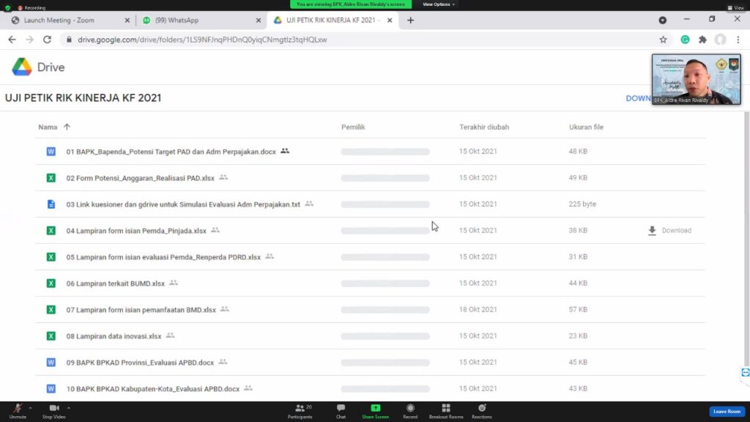Bookmark this page with the star icon
The image size is (750, 422).
click(663, 40)
